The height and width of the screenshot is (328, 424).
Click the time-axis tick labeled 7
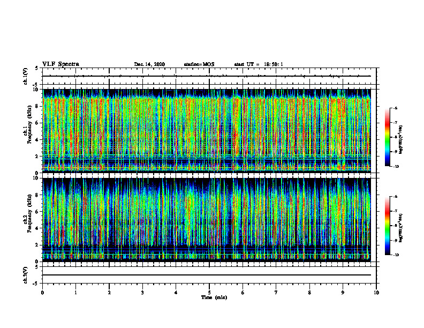276,293
